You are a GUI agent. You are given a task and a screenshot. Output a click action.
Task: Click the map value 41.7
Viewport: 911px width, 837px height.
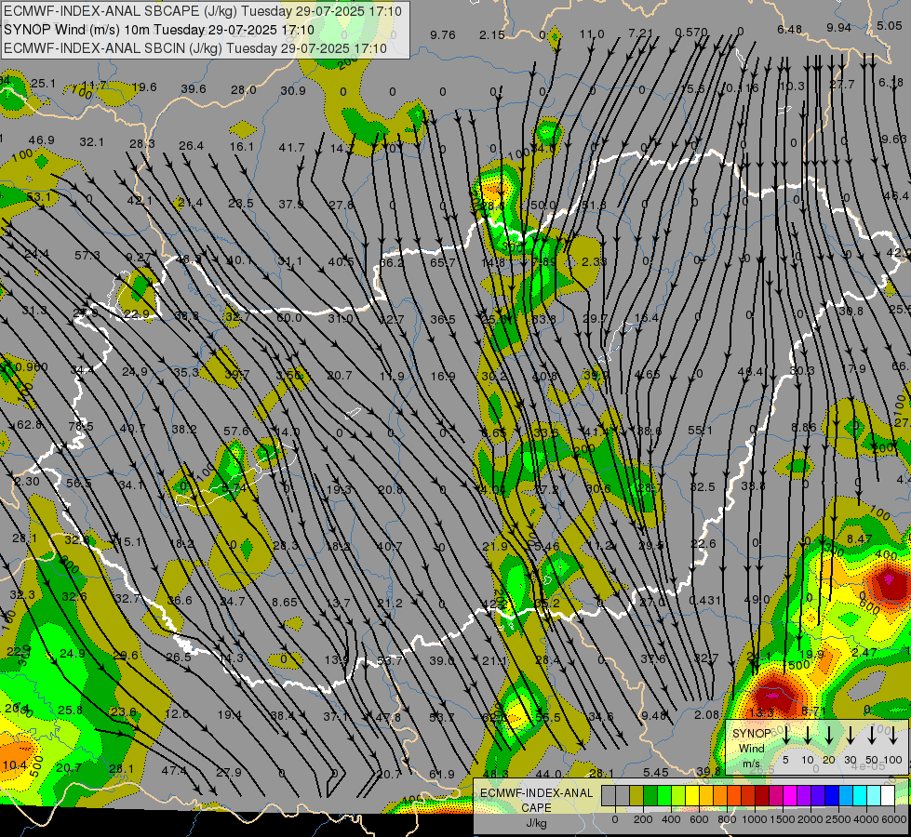[291, 148]
